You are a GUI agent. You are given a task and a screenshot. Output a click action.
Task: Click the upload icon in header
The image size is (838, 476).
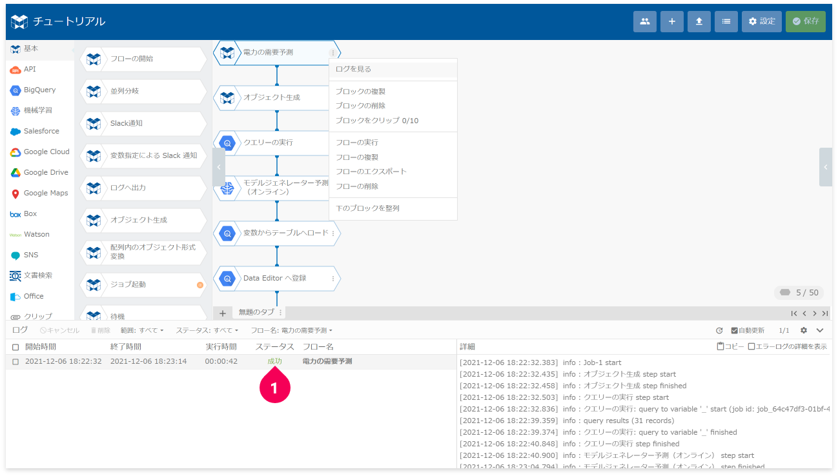pos(699,21)
